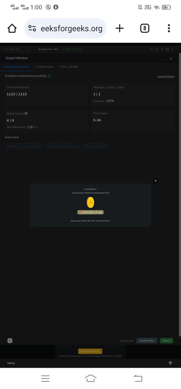Click the Points Scored info icon
The image size is (181, 389).
[26, 113]
